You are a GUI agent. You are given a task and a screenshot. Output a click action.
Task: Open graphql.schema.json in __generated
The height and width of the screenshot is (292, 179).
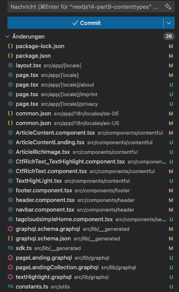[x=43, y=239]
